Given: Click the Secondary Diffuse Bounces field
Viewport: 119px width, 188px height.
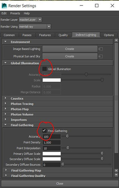Looking at the screenshot, I should (52, 165).
